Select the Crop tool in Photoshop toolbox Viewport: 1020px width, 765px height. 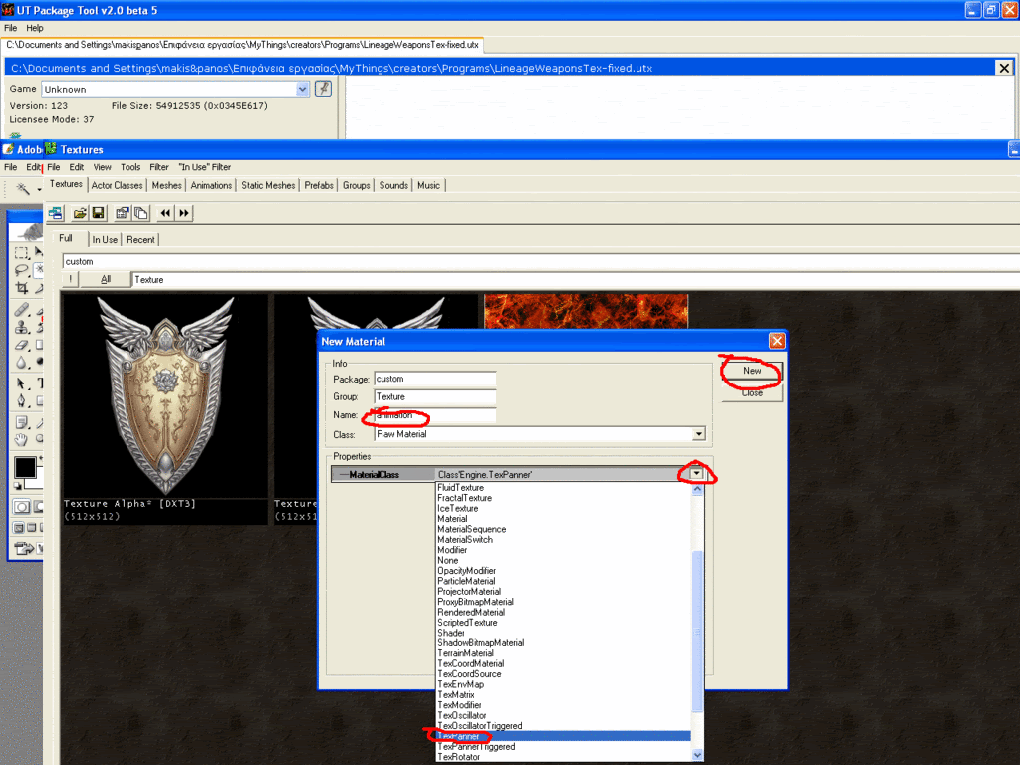(x=22, y=288)
